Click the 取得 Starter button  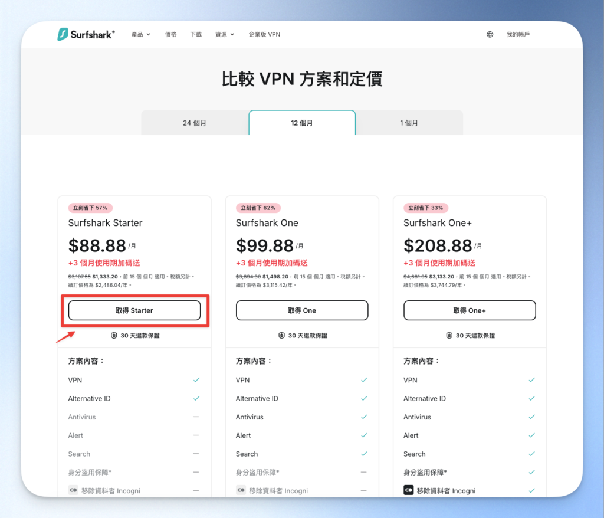[134, 310]
